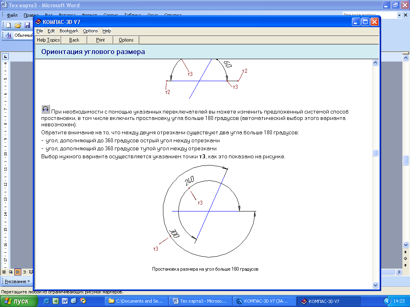Click help window vertical scrollbar thumb
This screenshot has width=410, height=307.
coord(375,153)
